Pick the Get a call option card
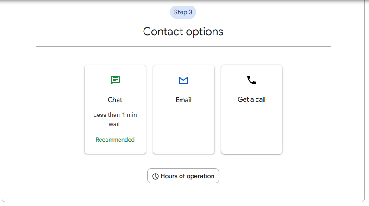 coord(252,109)
